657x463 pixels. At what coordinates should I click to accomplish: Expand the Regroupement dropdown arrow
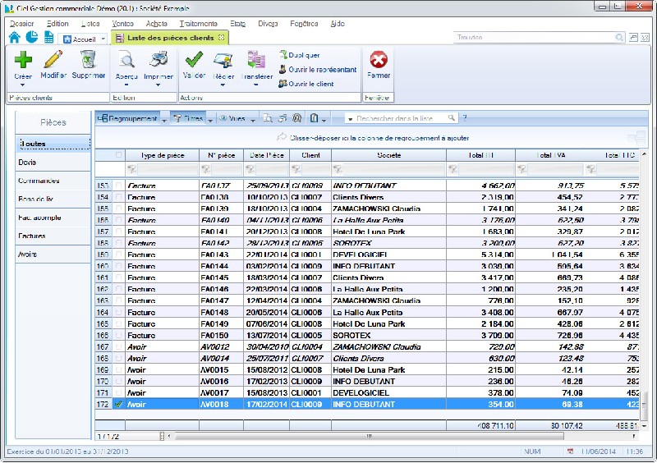[165, 119]
